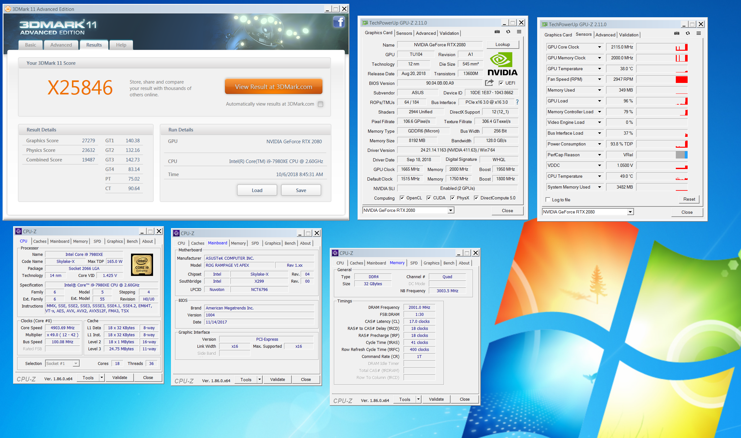Viewport: 741px width, 438px height.
Task: Click the BIOS Version field in GPU-Z
Action: [440, 83]
